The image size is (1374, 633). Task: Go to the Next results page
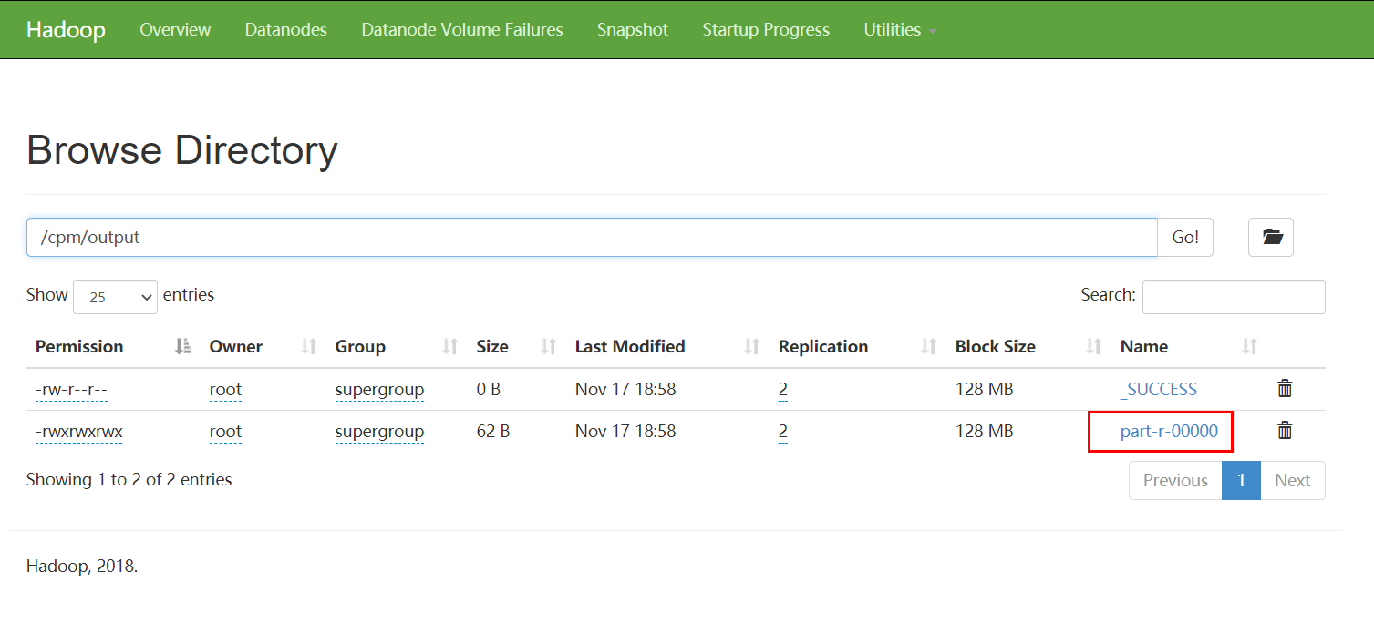tap(1292, 480)
